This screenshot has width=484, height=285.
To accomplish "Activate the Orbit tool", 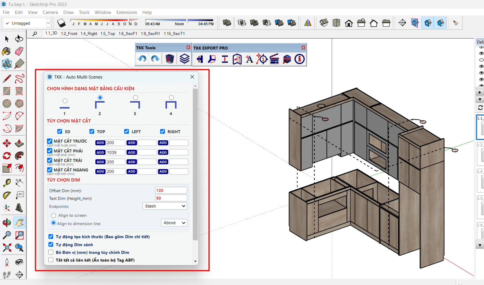I will [7, 223].
